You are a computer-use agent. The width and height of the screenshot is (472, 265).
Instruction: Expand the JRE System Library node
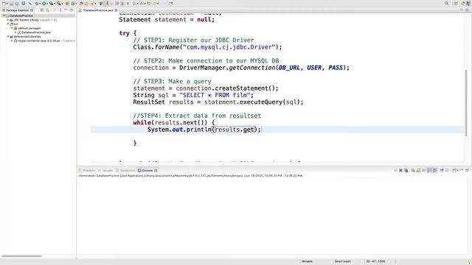tap(8, 20)
